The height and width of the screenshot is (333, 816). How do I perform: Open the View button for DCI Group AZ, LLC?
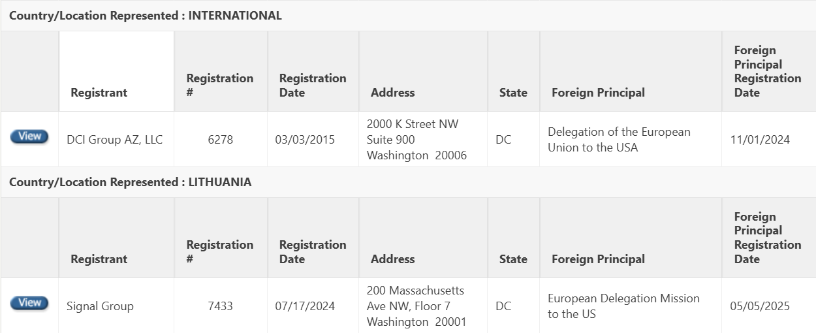click(x=29, y=136)
